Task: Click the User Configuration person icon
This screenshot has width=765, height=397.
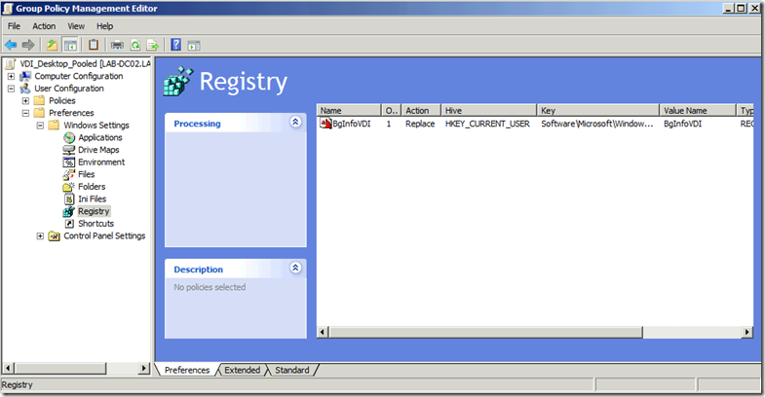Action: click(25, 89)
